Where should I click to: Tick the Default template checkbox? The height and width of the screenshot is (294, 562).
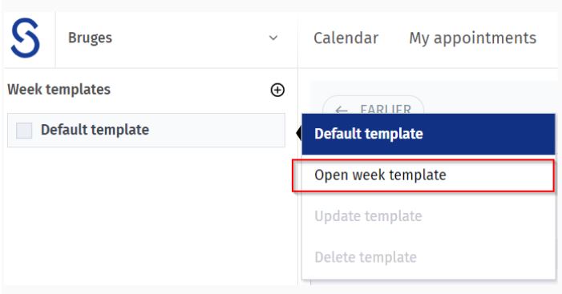24,131
